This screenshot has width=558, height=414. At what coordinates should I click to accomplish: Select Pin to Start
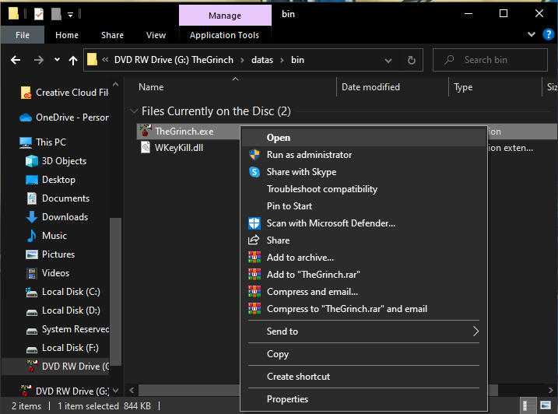pyautogui.click(x=363, y=206)
